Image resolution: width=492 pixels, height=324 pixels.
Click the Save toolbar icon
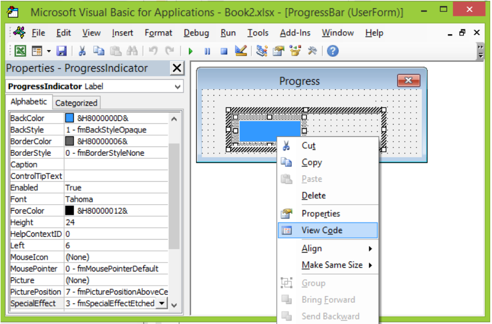coord(61,51)
